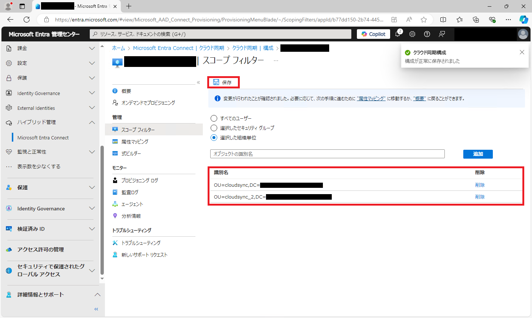Screen dimensions: 532x318
Task: Refresh the browser page
Action: point(27,20)
